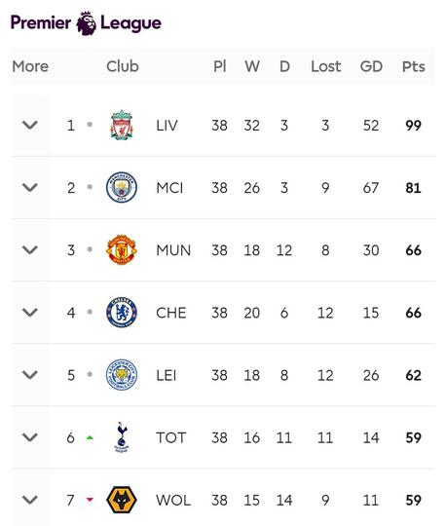Expand the MUN row details chevron
The height and width of the screenshot is (526, 446).
click(x=30, y=249)
